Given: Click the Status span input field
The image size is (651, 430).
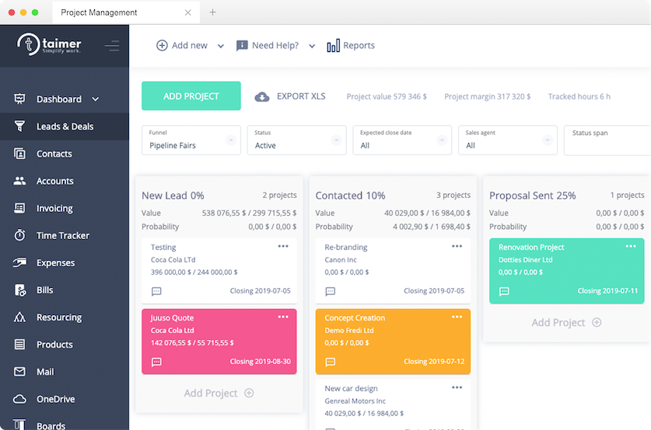Looking at the screenshot, I should tap(607, 140).
